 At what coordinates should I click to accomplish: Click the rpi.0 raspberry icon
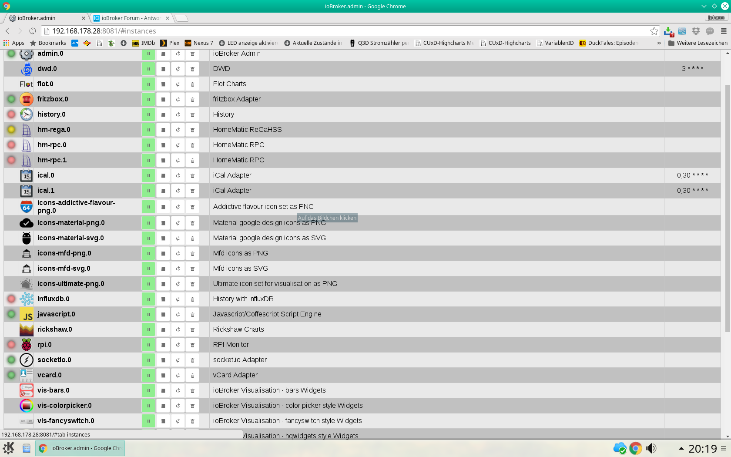(27, 345)
